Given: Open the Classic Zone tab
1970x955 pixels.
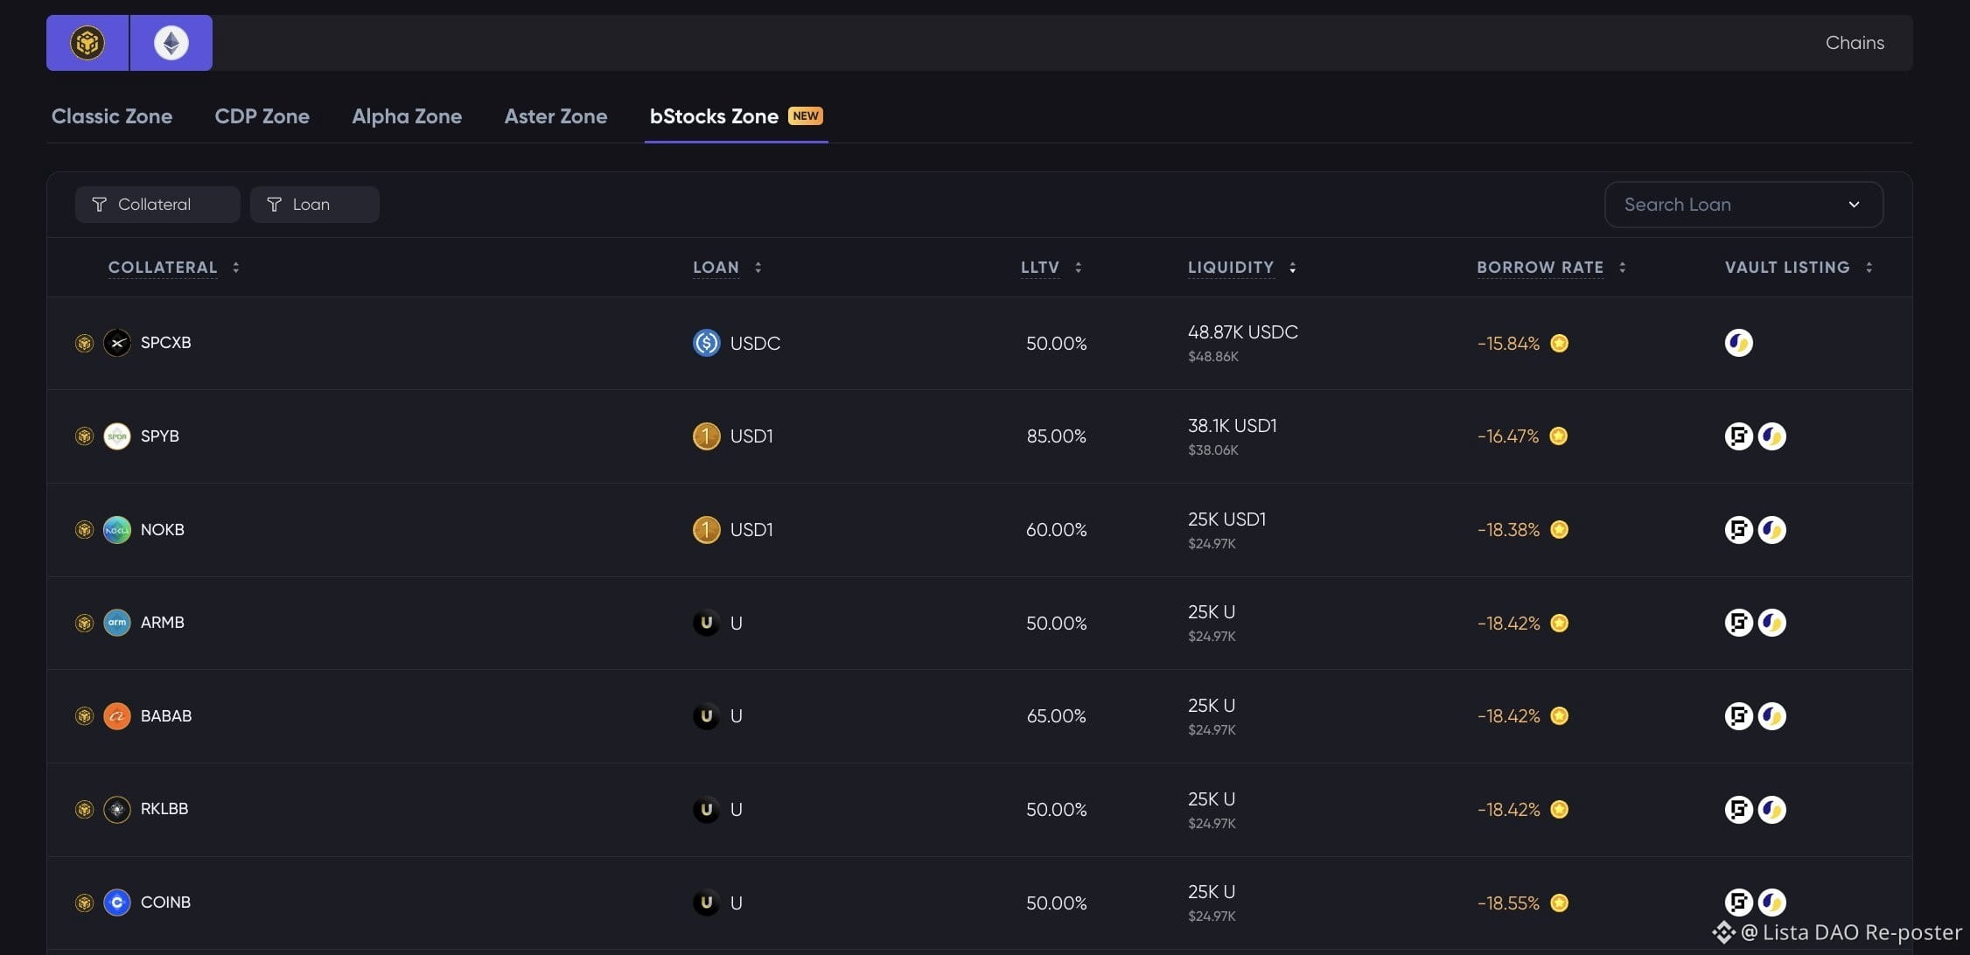Looking at the screenshot, I should [x=112, y=116].
